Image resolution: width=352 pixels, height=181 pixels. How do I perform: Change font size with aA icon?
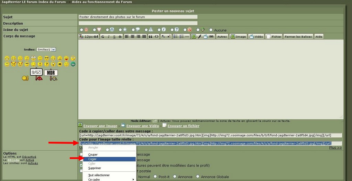96,37
